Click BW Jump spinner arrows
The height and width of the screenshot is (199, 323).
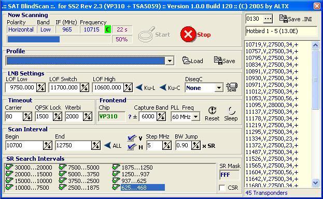tap(196, 145)
